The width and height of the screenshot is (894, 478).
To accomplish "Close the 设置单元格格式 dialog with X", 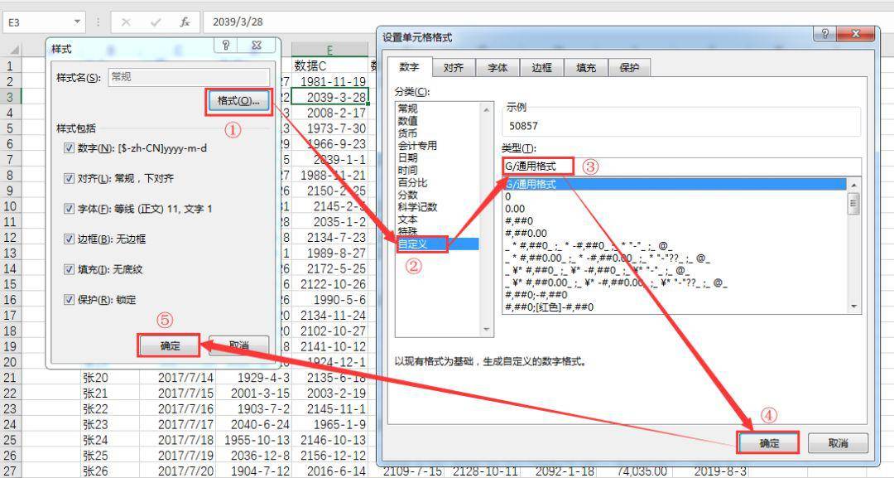I will [x=858, y=33].
